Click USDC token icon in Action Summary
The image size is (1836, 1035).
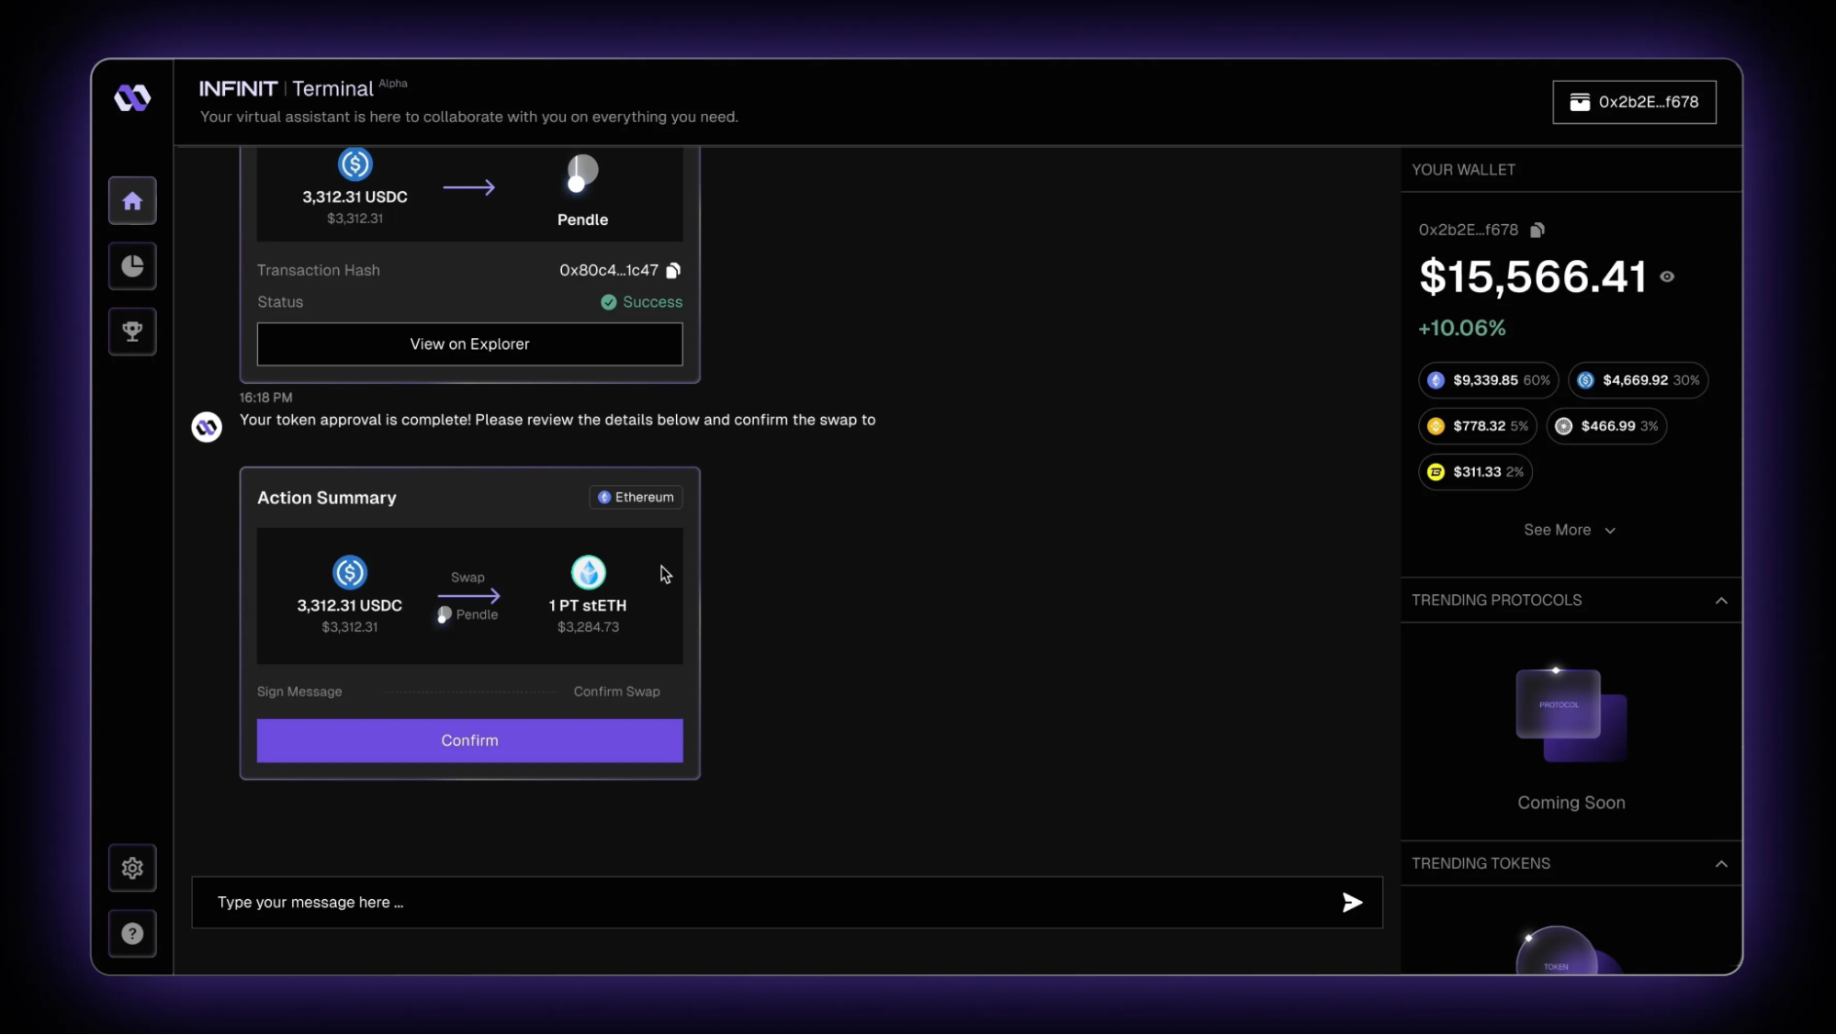click(x=350, y=572)
